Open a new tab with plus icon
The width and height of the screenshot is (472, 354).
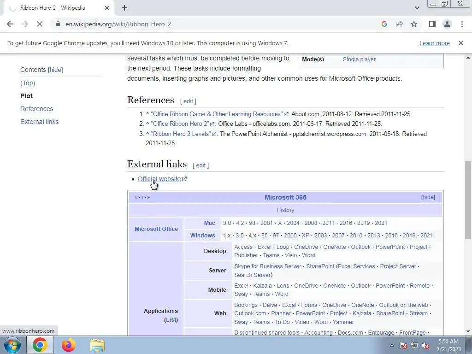tap(124, 8)
